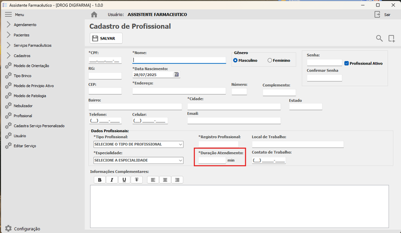Image resolution: width=401 pixels, height=233 pixels.
Task: Click the Tipo Brinco gear icon
Action: 9,75
